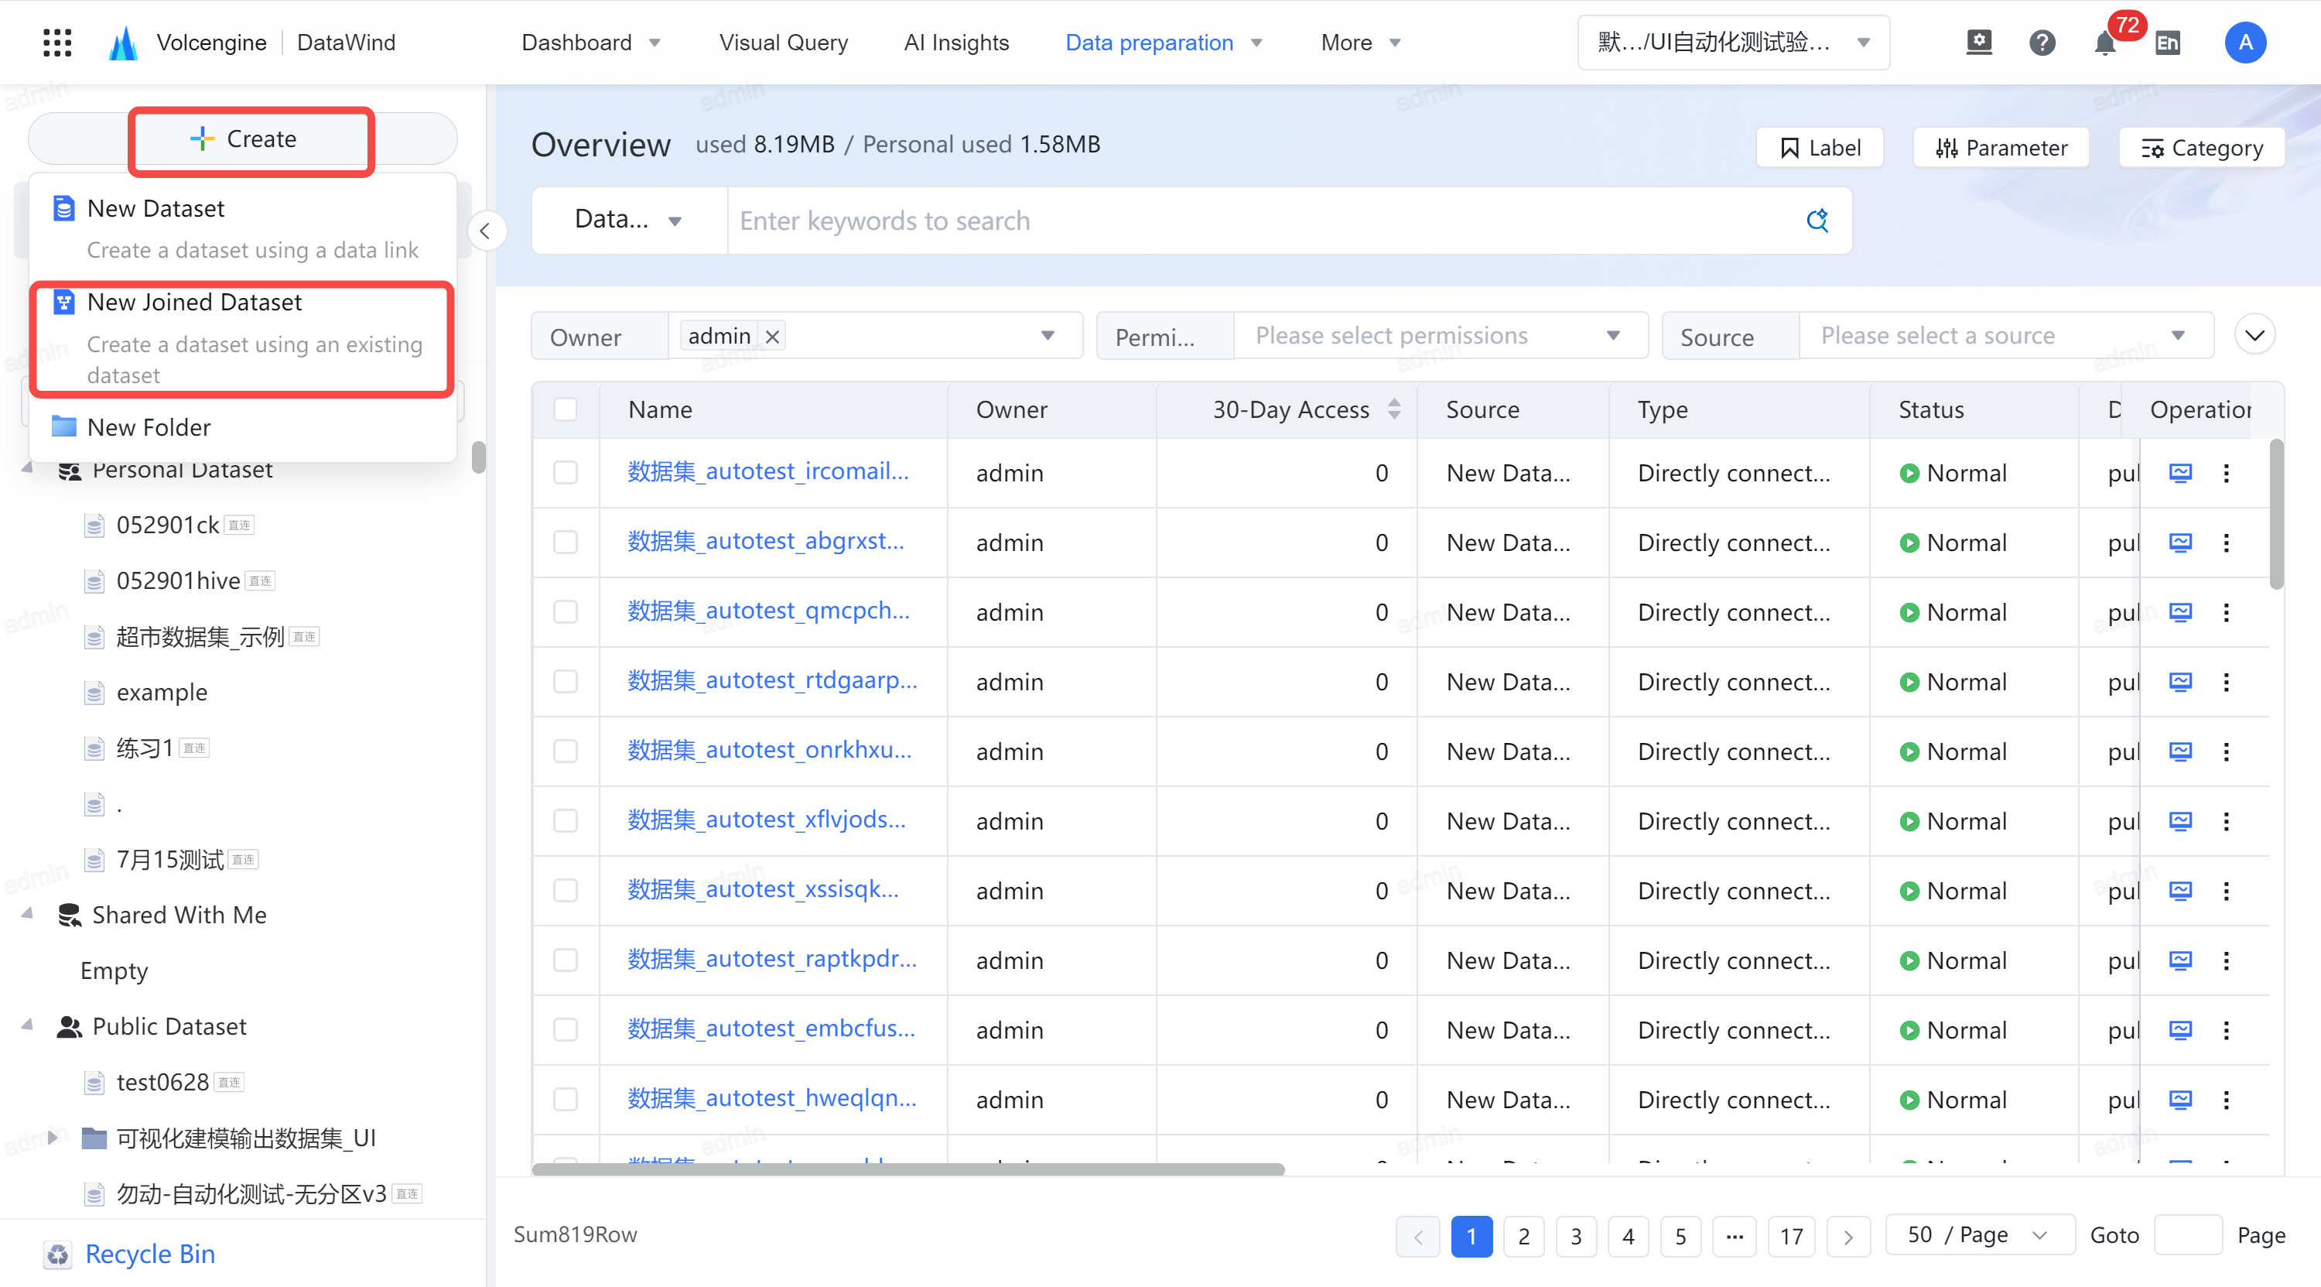The height and width of the screenshot is (1287, 2321).
Task: Open the More navigation dropdown
Action: pos(1361,43)
